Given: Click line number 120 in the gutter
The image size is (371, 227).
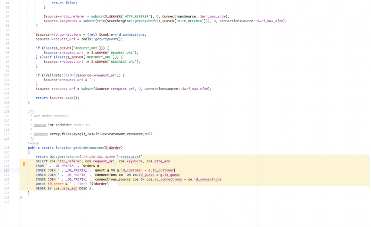Looking at the screenshot, I should tap(6, 170).
